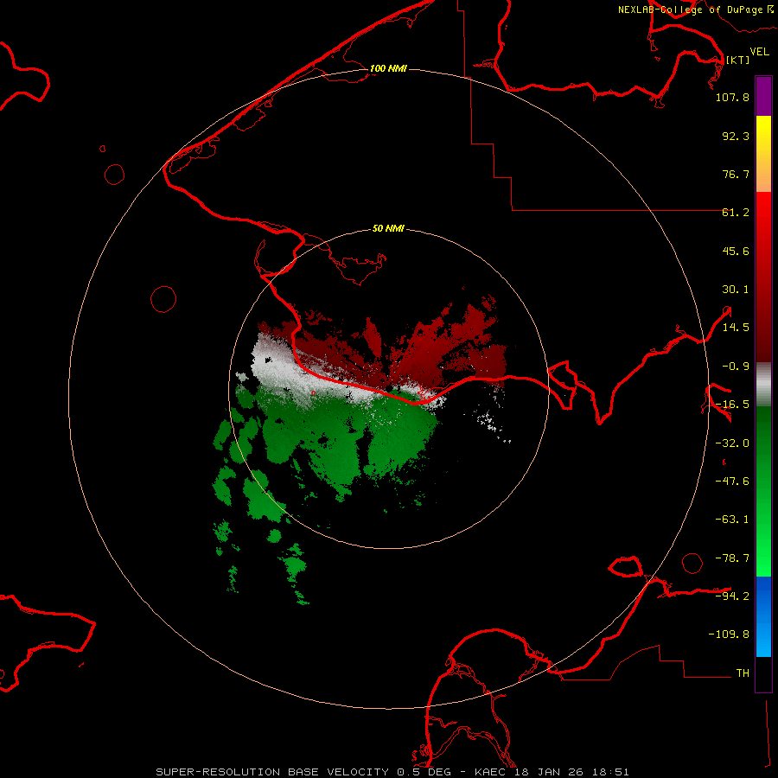Select the 14.5 scale value
Viewport: 778px width, 778px height.
tap(736, 328)
